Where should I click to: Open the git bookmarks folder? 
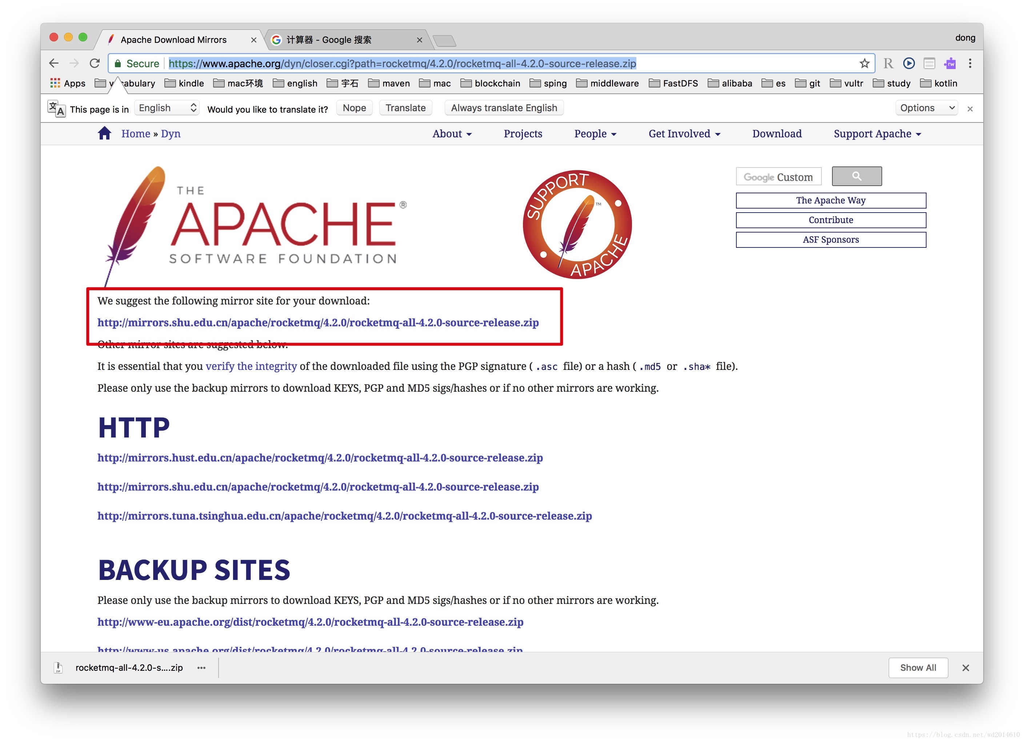807,84
